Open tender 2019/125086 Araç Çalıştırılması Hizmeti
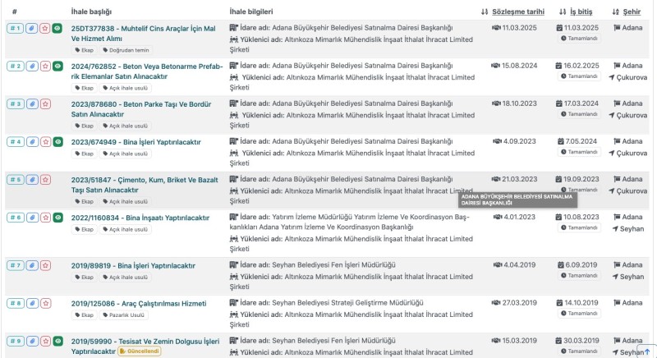This screenshot has height=358, width=657. 139,304
